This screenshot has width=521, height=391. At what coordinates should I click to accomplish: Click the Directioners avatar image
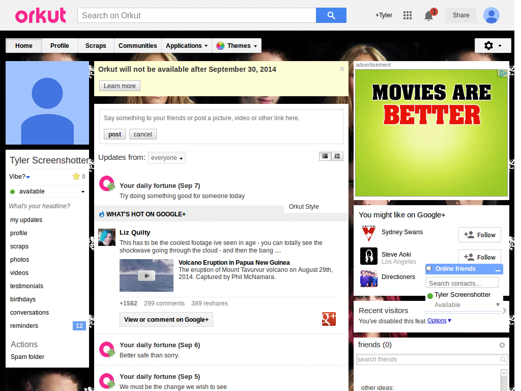coord(369,278)
